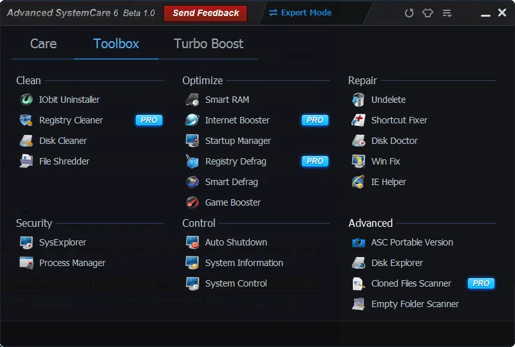Open the skin icon in title bar
Image resolution: width=515 pixels, height=347 pixels.
click(x=427, y=13)
